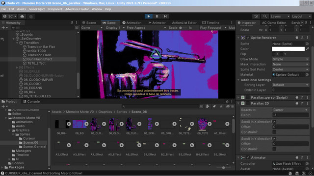Viewport: 314px width, 176px height.
Task: Click the global search magnifier icon
Action: point(265,16)
